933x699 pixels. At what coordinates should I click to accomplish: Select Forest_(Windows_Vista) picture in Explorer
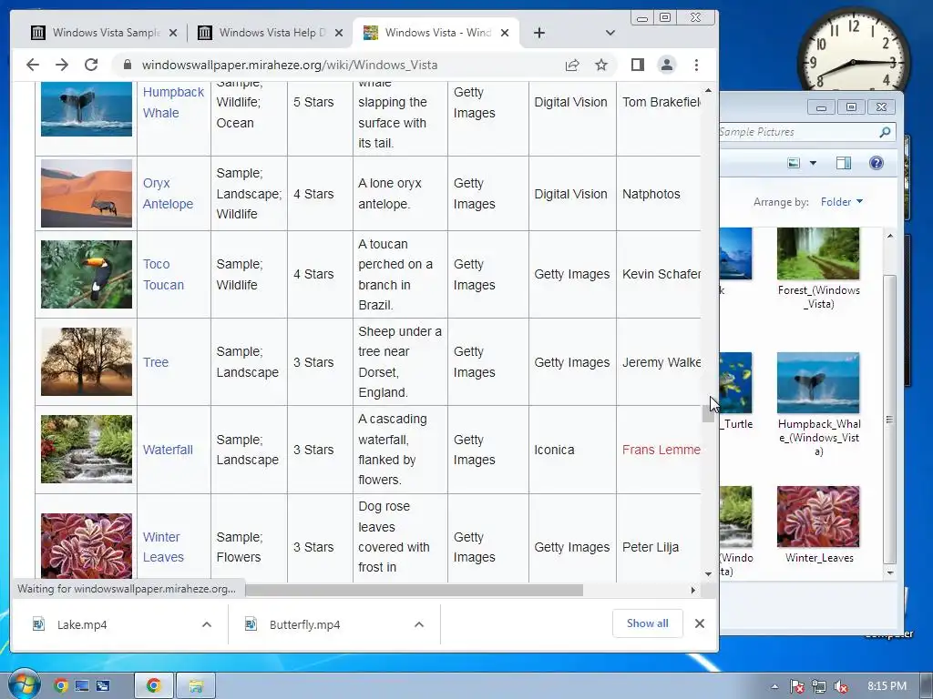(x=818, y=269)
